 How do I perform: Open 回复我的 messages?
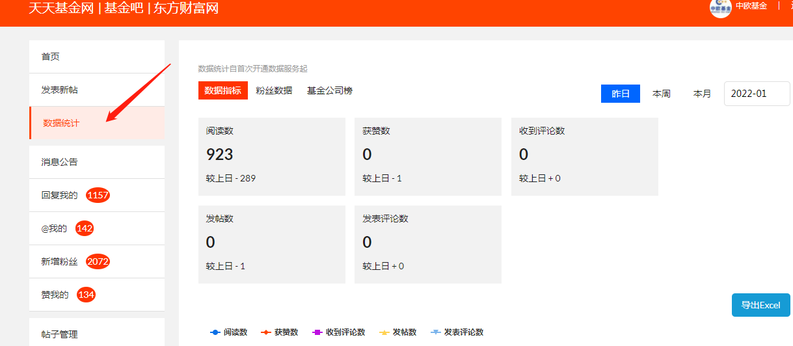tap(97, 195)
